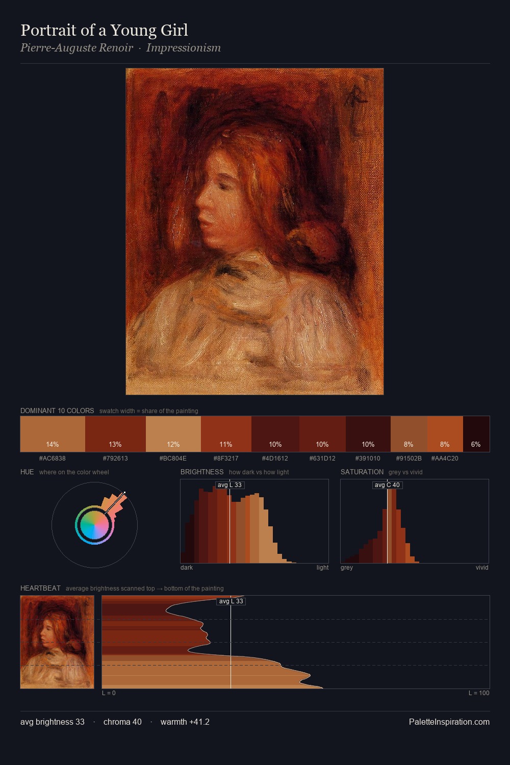Click the 'light' axis label
This screenshot has width=510, height=765.
point(322,567)
